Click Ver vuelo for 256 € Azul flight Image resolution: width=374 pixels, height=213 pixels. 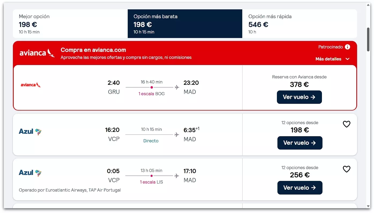[x=300, y=188]
